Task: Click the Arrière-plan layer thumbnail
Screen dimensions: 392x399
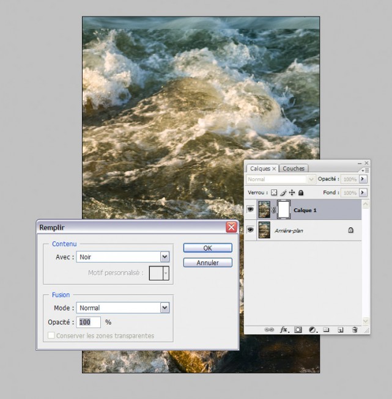Action: [264, 230]
